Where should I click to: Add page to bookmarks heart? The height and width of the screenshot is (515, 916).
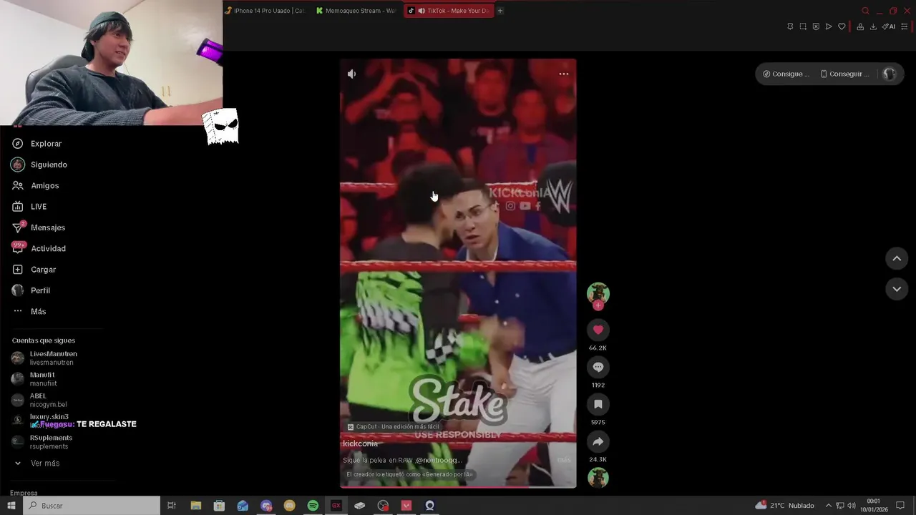(x=842, y=26)
